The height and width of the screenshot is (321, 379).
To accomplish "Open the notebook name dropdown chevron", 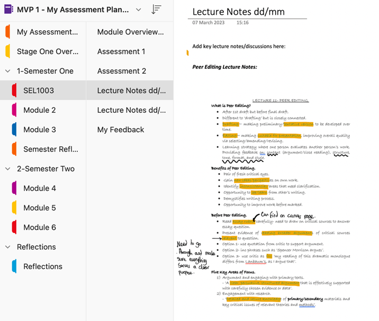I will pyautogui.click(x=139, y=10).
